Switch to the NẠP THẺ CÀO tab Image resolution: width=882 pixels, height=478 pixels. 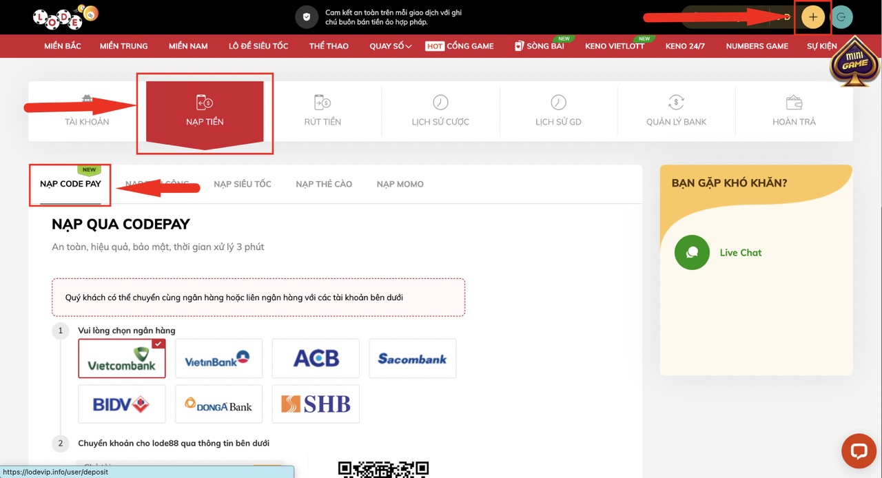pyautogui.click(x=324, y=184)
